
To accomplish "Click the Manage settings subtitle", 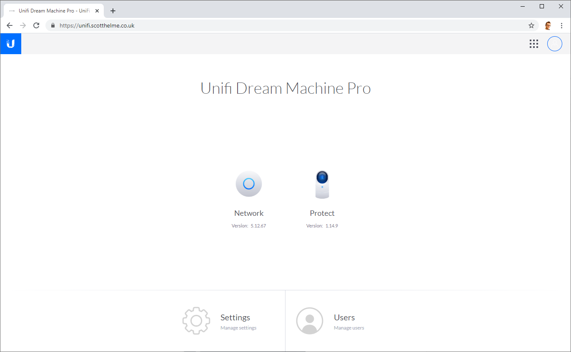I will (x=238, y=328).
